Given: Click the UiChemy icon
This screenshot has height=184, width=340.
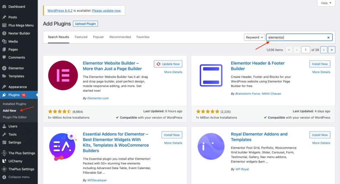Looking at the screenshot, I should pyautogui.click(x=4, y=161).
